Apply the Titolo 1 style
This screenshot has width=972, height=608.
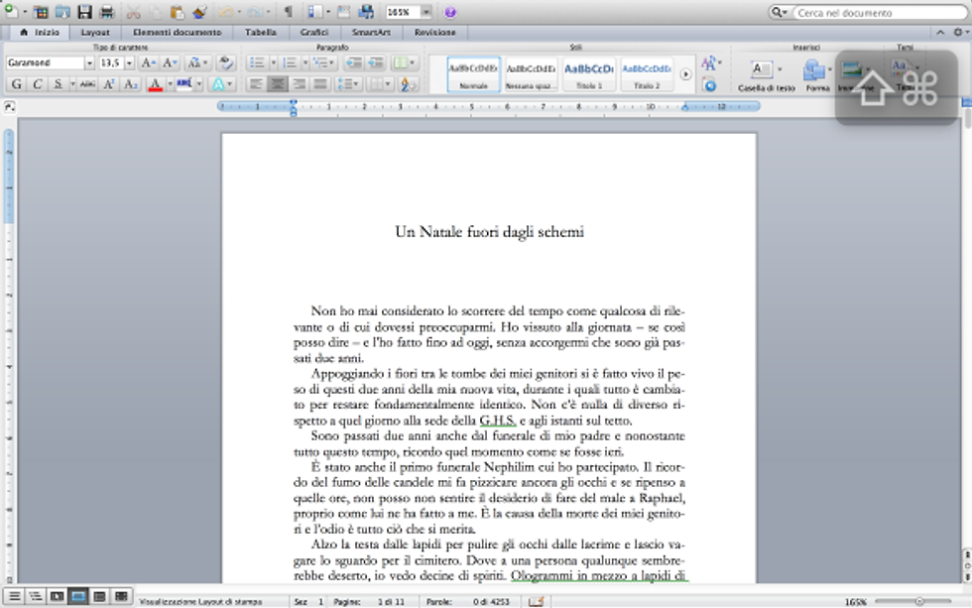[x=589, y=73]
